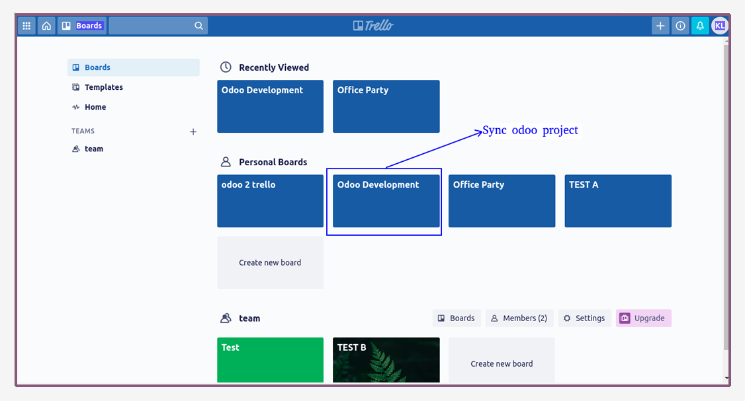Click the header search field

158,26
